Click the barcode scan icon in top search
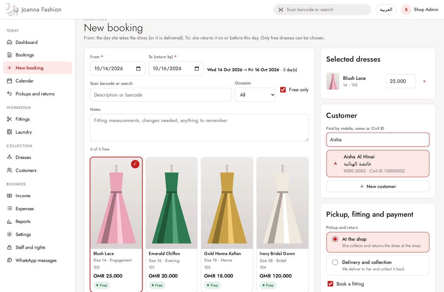This screenshot has height=292, width=444. point(281,10)
